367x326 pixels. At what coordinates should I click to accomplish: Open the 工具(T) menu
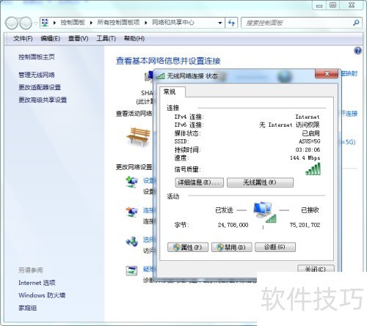(106, 38)
